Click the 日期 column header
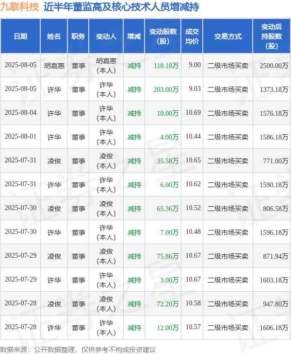 pos(20,36)
